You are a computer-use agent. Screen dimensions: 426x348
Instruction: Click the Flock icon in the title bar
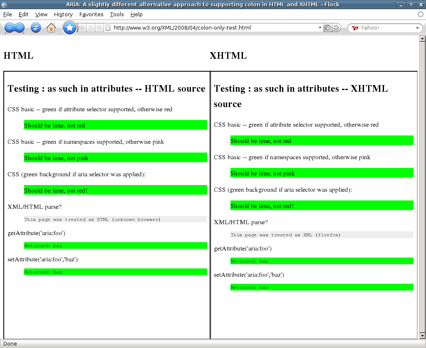pyautogui.click(x=4, y=4)
